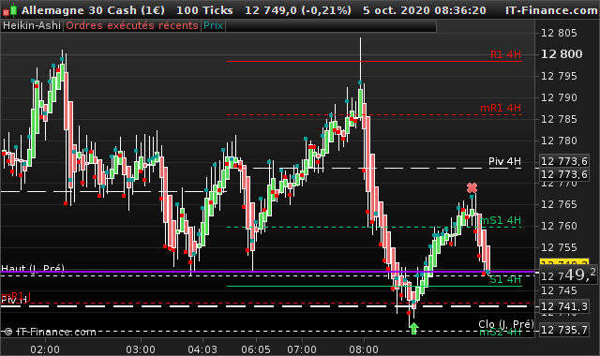Click the 03:00 time axis label
Viewport: 600px width, 356px height.
(141, 349)
